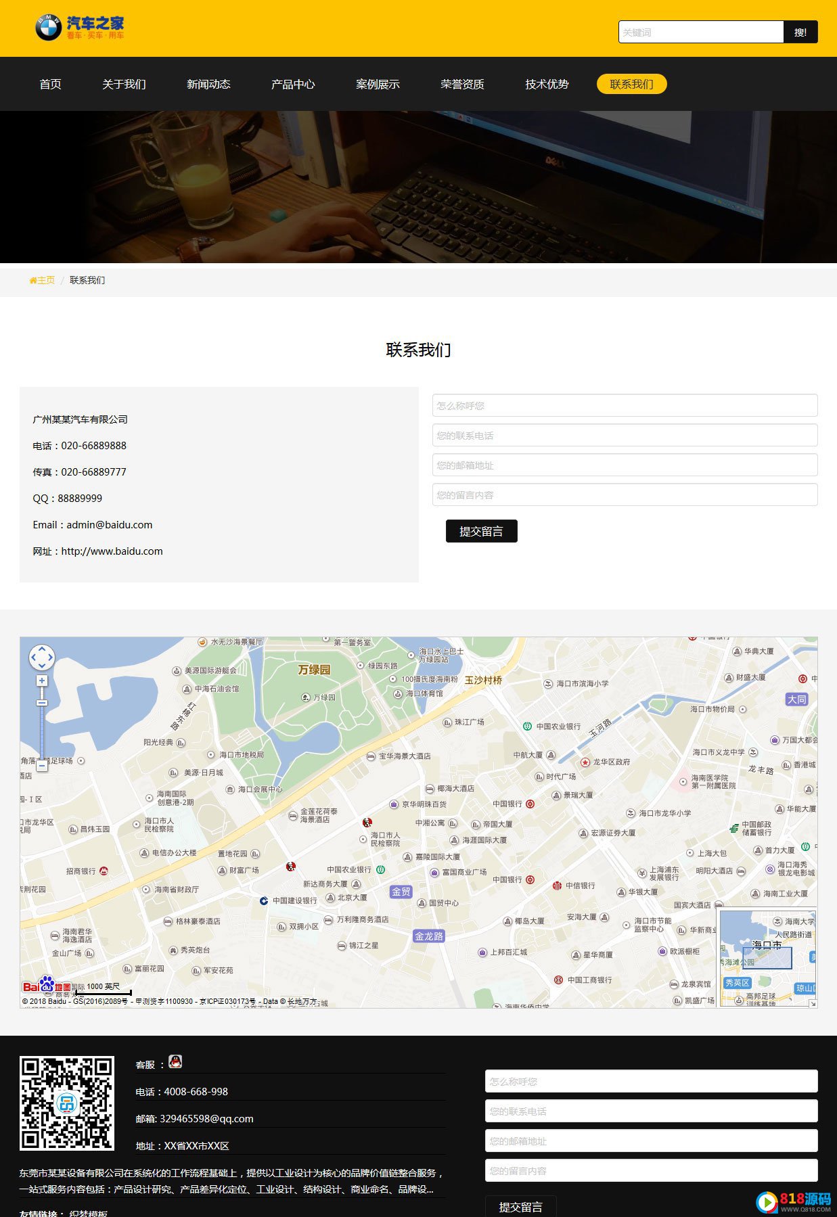Open the 技术优势 menu item
The width and height of the screenshot is (837, 1217).
click(x=547, y=84)
